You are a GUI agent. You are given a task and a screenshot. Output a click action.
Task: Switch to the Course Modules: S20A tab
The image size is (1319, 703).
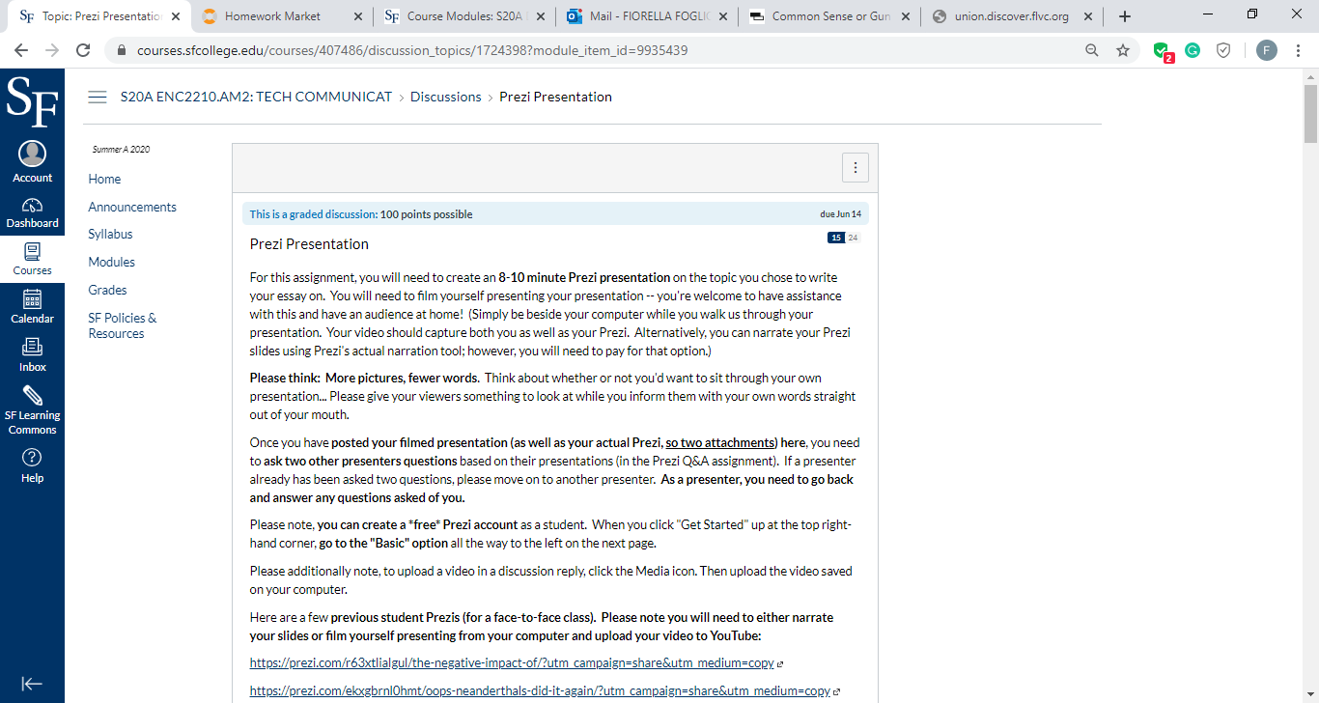click(x=464, y=16)
